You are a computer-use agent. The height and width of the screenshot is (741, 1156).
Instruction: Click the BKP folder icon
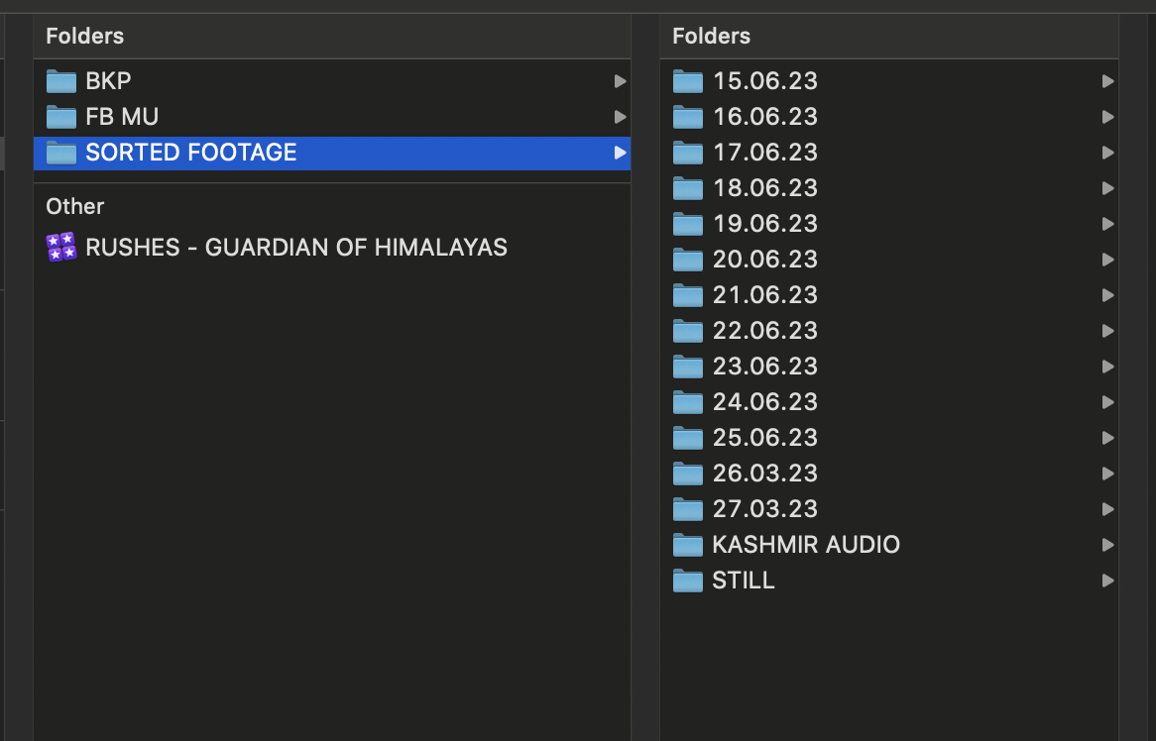pyautogui.click(x=61, y=81)
